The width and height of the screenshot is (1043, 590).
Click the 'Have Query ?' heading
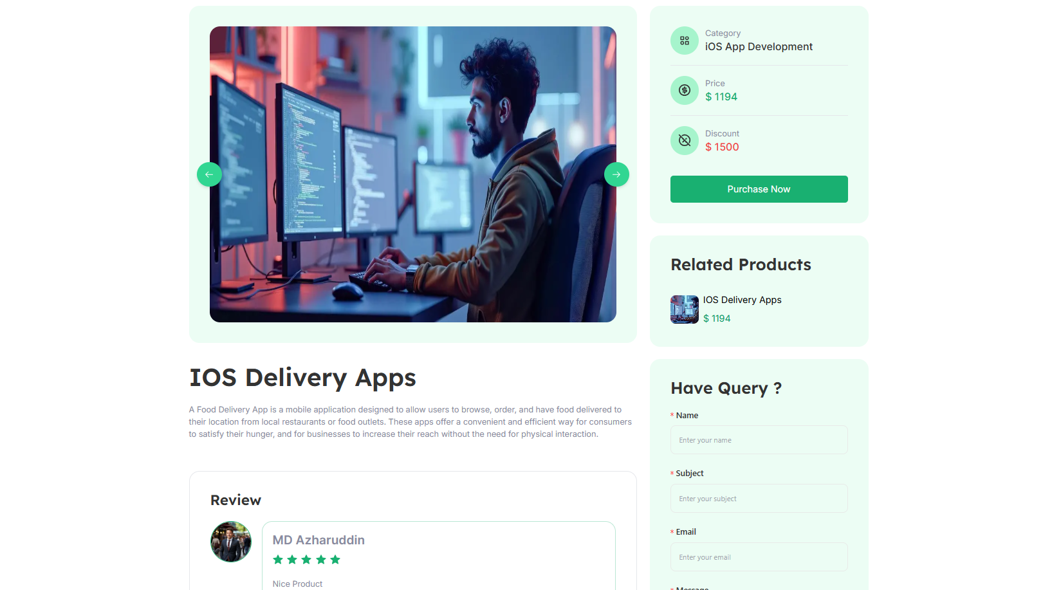[x=726, y=389]
